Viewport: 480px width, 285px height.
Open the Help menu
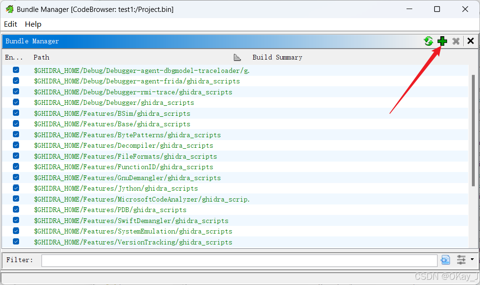click(x=33, y=24)
